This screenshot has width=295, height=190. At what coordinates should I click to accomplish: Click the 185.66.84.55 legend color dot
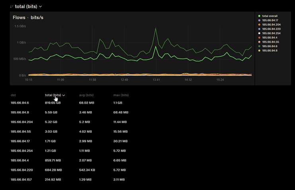[x=260, y=42]
